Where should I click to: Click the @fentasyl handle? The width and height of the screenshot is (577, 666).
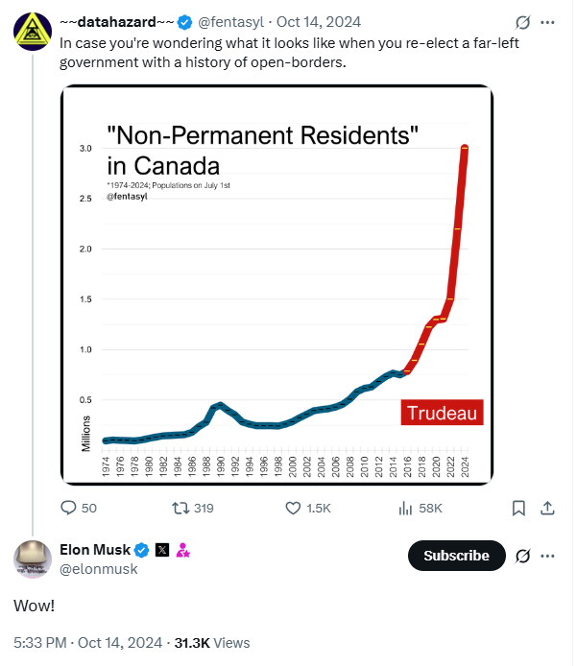232,22
